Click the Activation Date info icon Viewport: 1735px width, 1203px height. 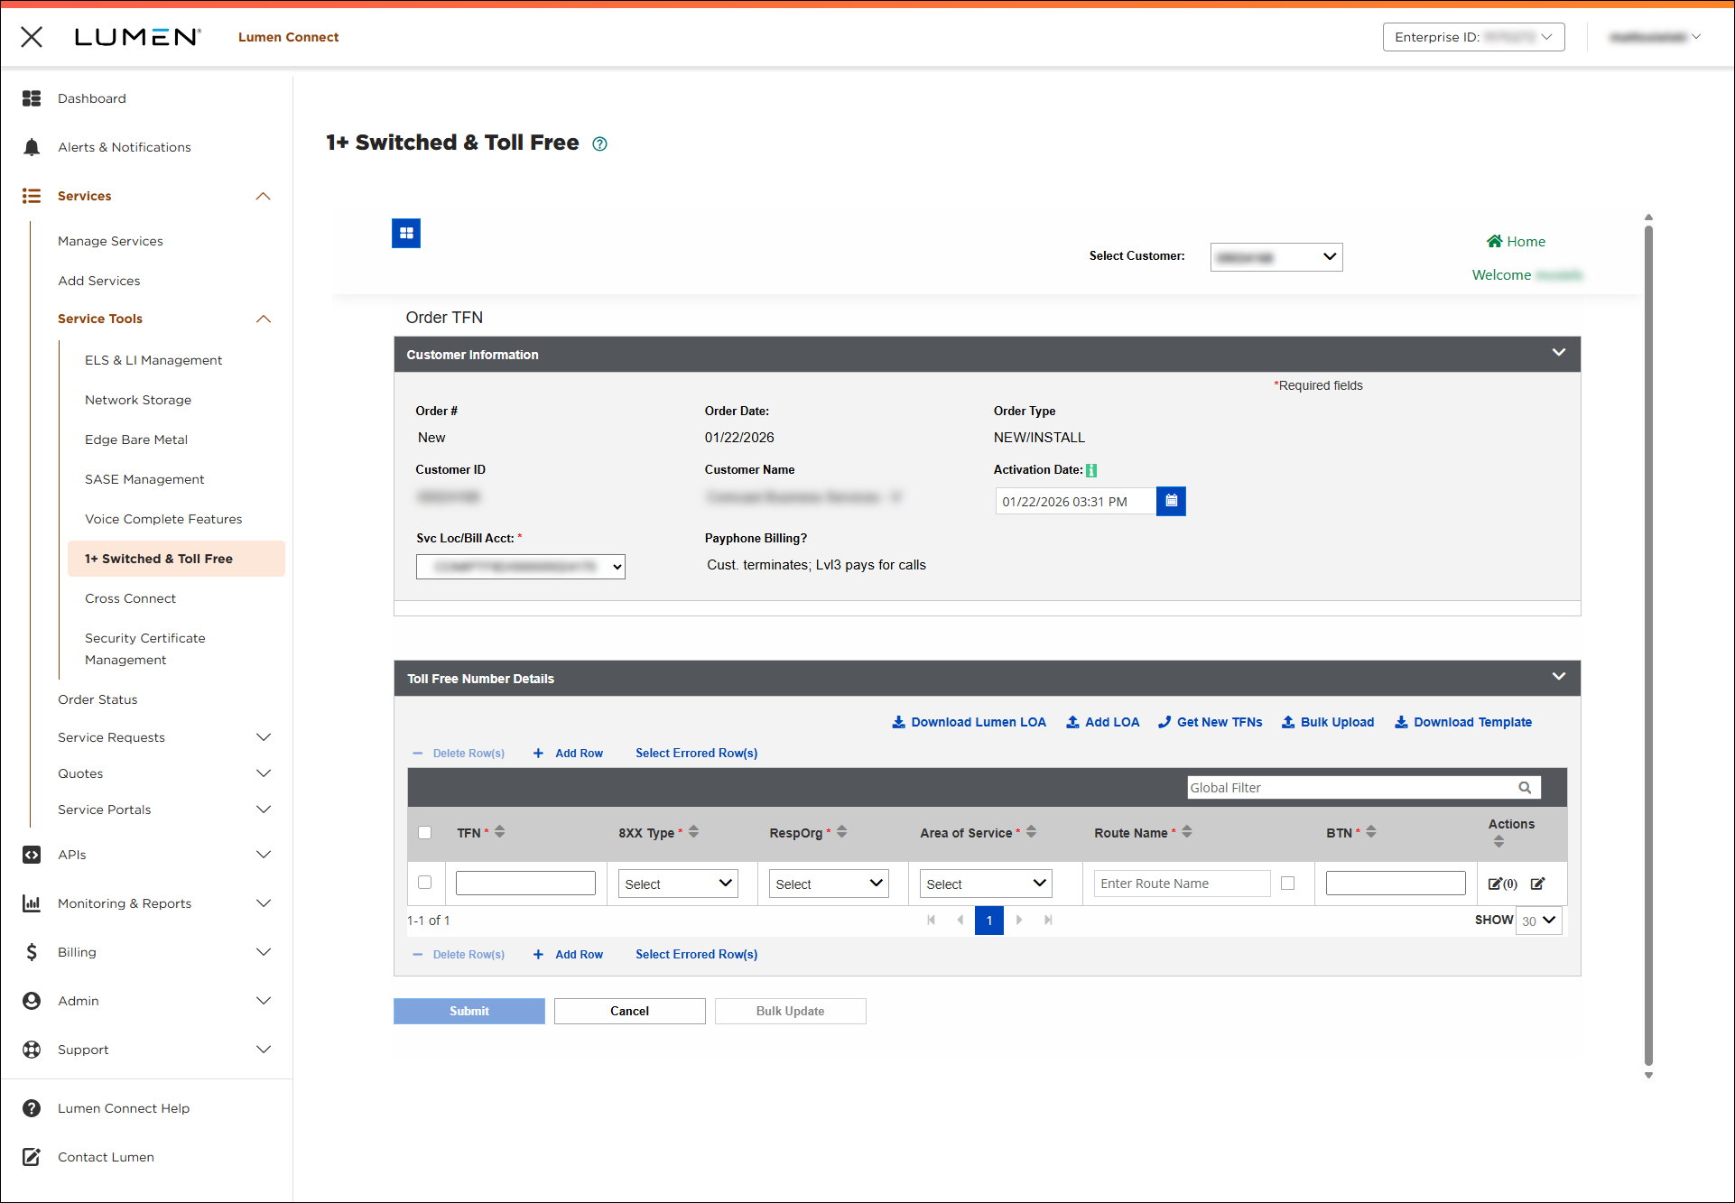click(1091, 470)
